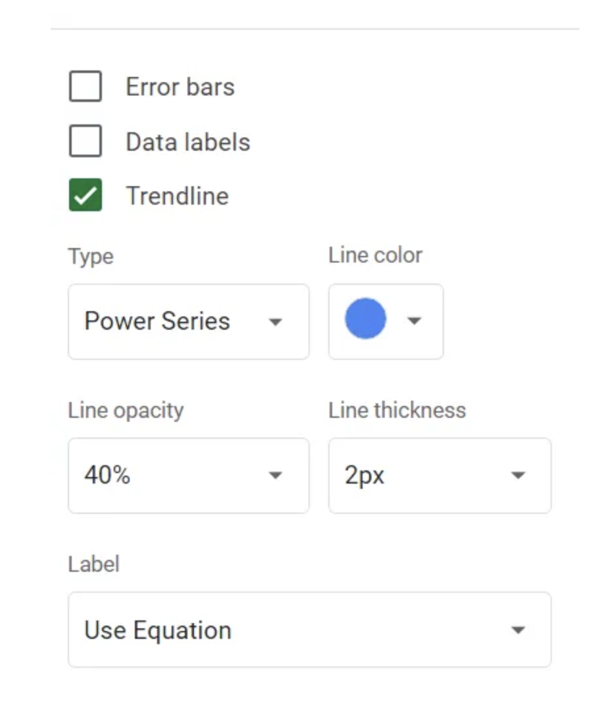Enable the Error bars checkbox

[x=86, y=87]
